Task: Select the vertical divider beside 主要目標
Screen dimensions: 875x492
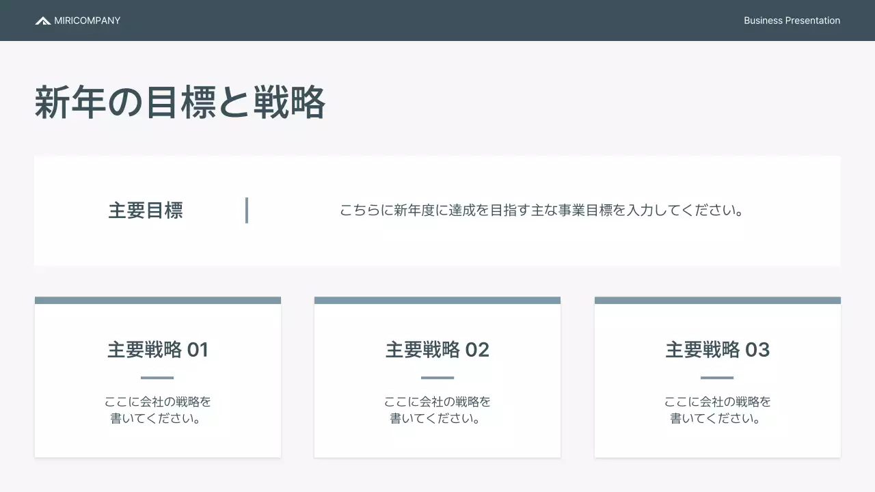Action: click(247, 210)
